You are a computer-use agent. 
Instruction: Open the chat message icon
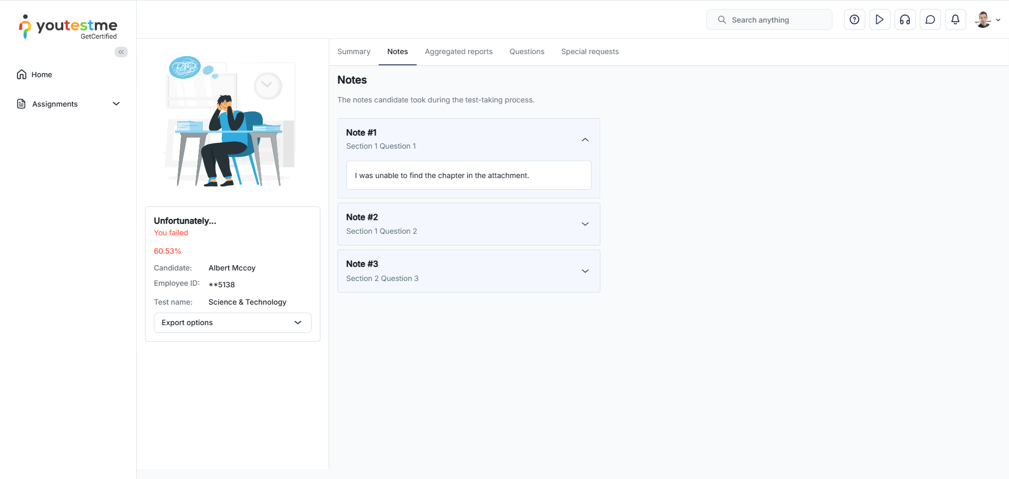coord(930,19)
